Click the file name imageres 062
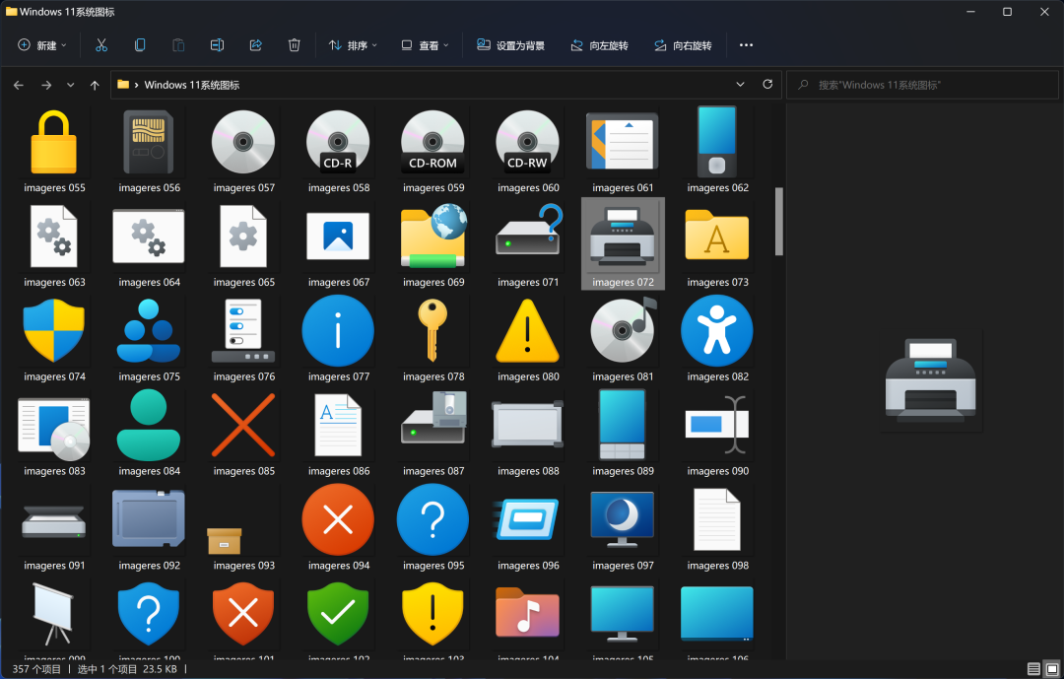 pos(718,188)
